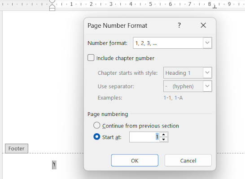The image size is (245, 179).
Task: Select the Start at radio button
Action: pos(97,136)
